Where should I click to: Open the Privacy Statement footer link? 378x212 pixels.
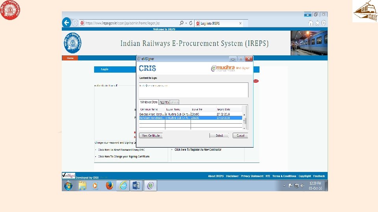click(x=252, y=176)
